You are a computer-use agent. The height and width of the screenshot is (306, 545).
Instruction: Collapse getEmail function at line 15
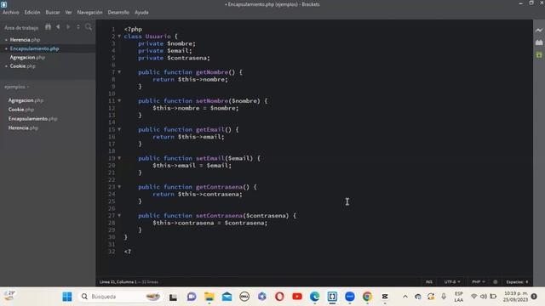point(119,129)
